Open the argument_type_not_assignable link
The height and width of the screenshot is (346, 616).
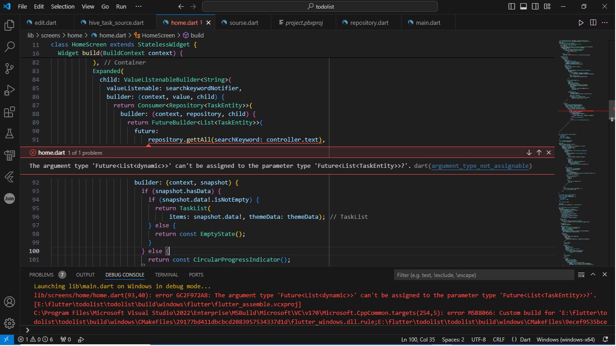[480, 166]
